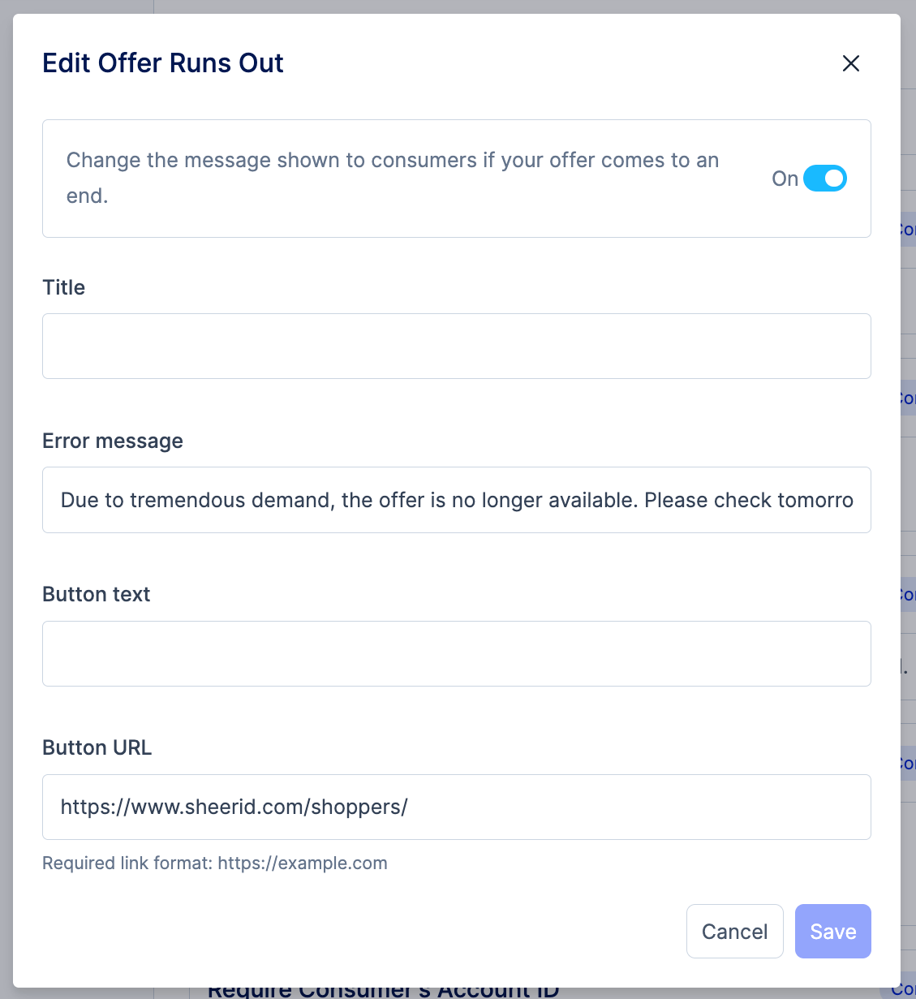Click the Button URL label

(97, 747)
